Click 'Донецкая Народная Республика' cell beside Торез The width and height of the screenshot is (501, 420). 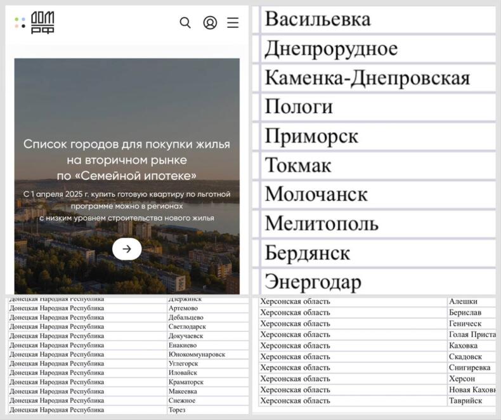coord(88,410)
